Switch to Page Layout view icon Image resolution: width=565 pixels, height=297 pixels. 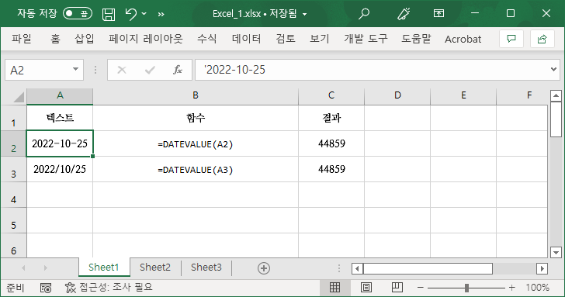(366, 287)
